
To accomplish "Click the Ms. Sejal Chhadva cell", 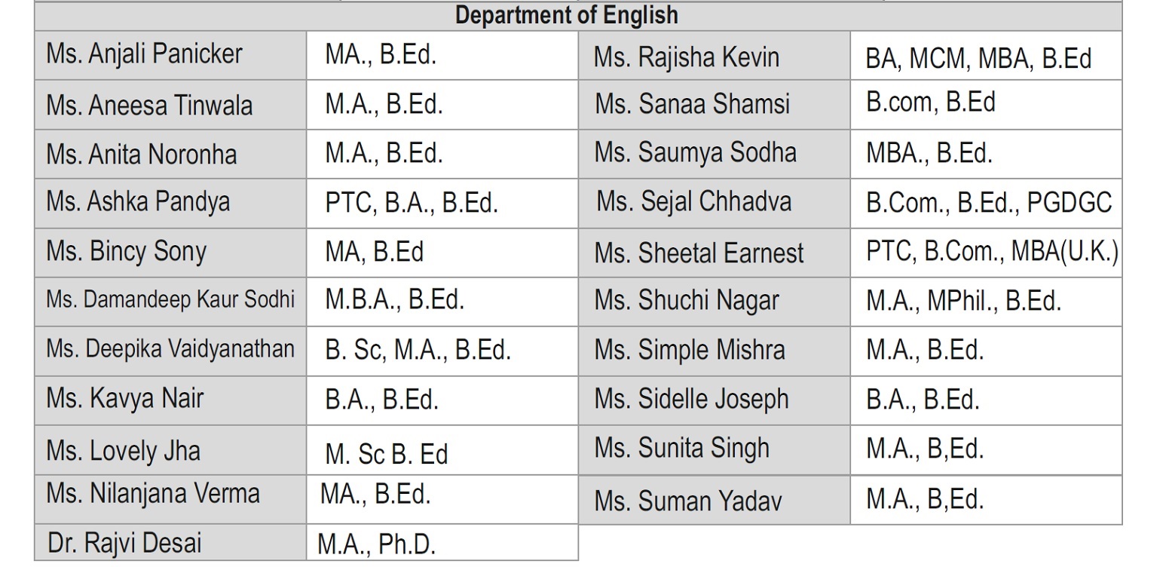I will click(715, 204).
